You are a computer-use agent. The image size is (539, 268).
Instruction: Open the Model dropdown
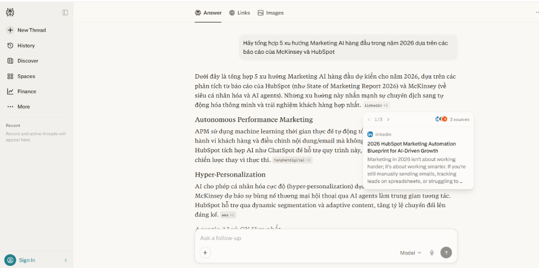(410, 253)
